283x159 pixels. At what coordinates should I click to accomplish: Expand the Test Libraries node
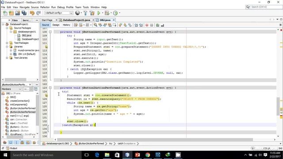tap(7, 58)
